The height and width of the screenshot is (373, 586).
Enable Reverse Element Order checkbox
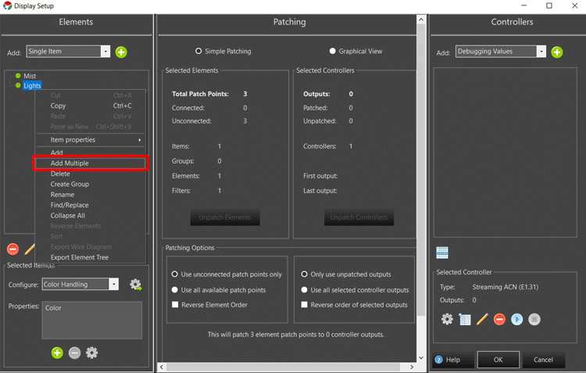[175, 304]
